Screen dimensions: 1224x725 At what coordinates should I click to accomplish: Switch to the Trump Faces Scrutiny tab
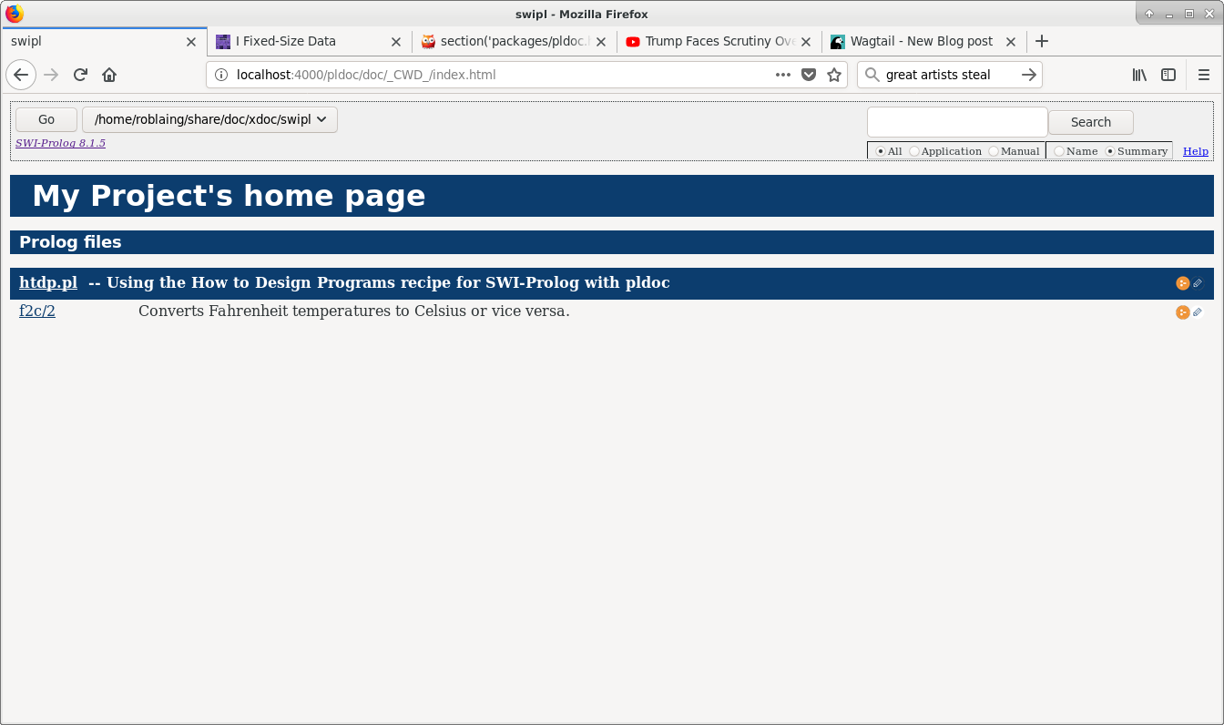tap(719, 41)
